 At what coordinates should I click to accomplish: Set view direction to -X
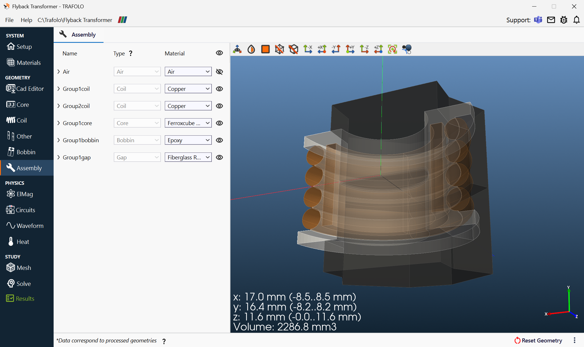(x=308, y=49)
